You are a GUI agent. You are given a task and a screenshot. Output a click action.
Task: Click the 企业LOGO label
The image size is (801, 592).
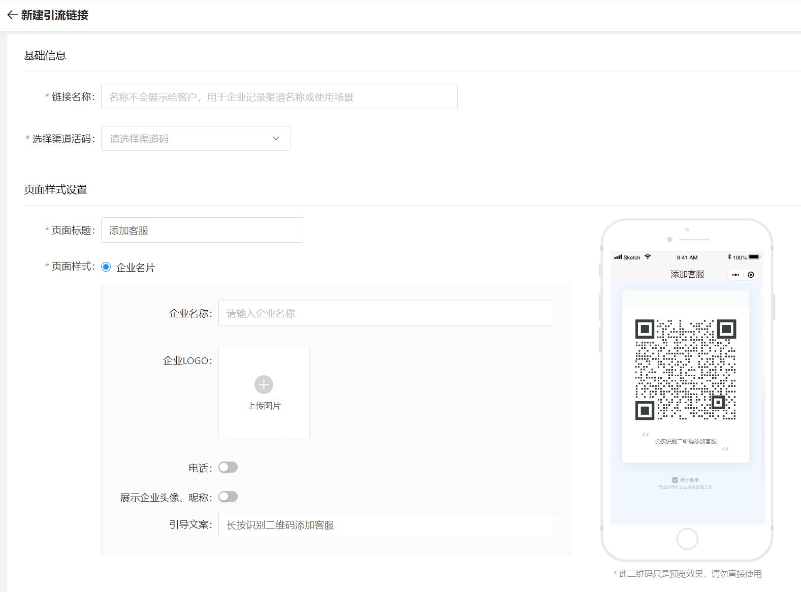click(187, 360)
